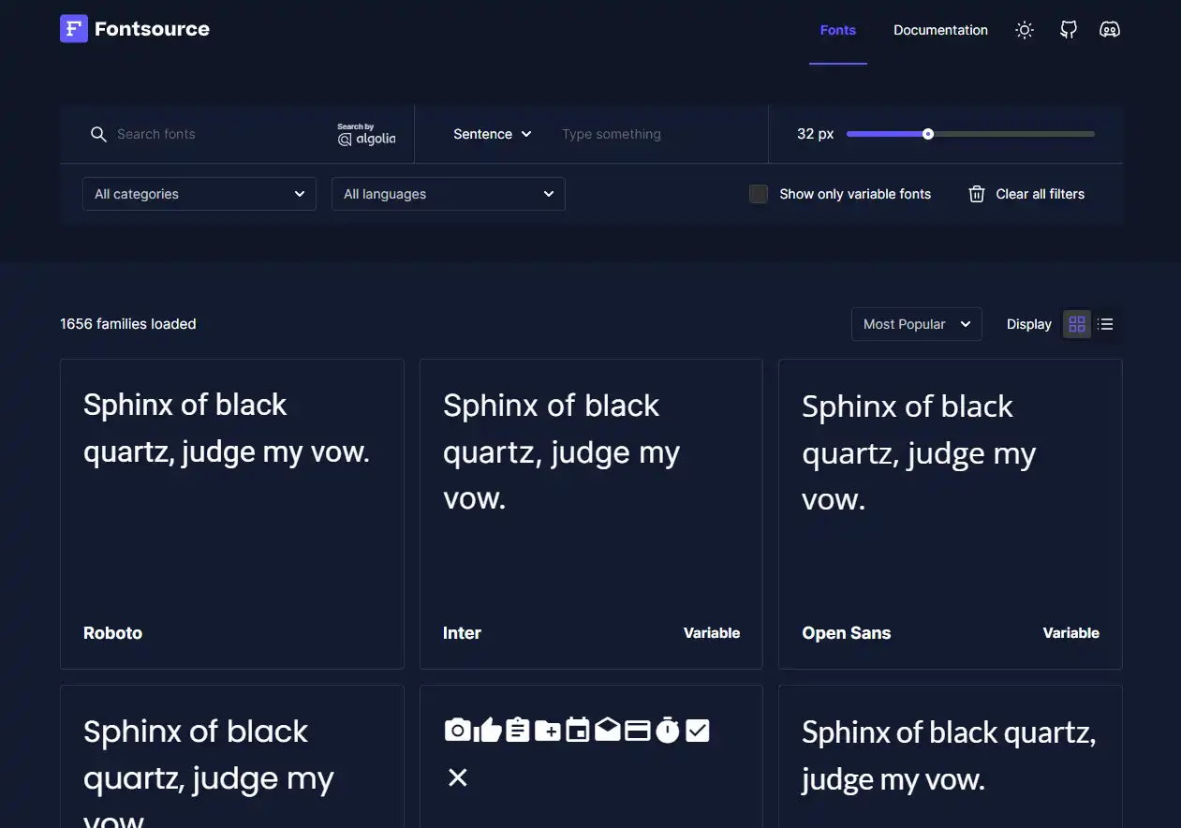This screenshot has height=828, width=1181.
Task: Open the Inter font card
Action: click(x=591, y=514)
